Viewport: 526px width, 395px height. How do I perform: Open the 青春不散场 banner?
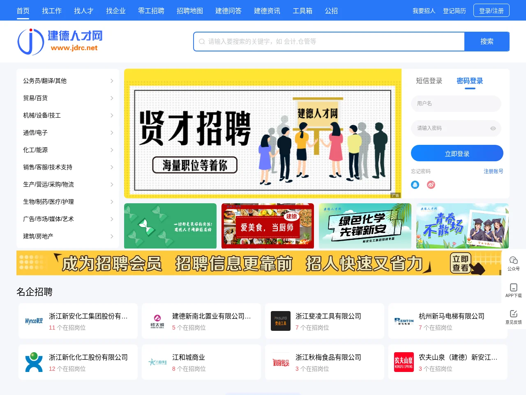pyautogui.click(x=462, y=226)
